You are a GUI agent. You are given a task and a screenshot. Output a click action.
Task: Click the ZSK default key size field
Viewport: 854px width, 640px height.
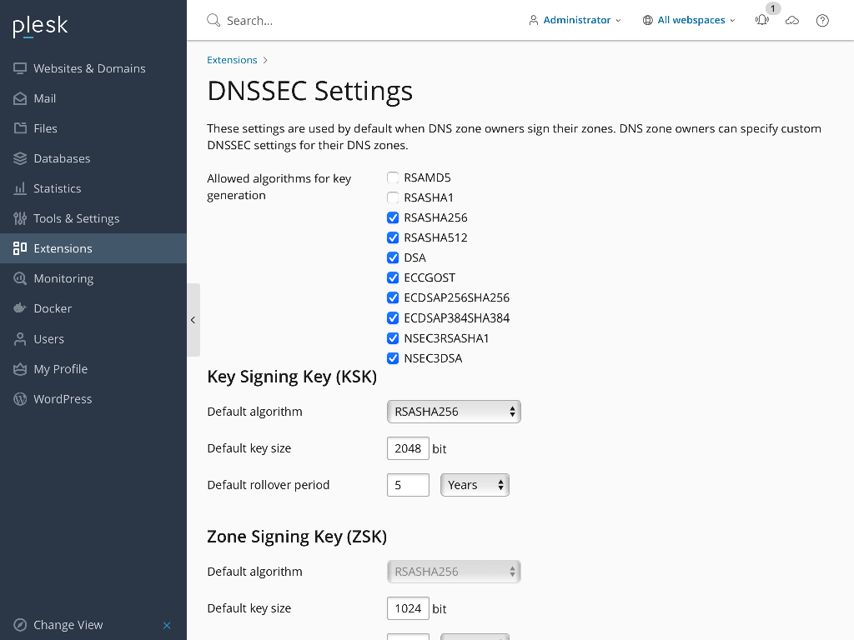point(408,608)
